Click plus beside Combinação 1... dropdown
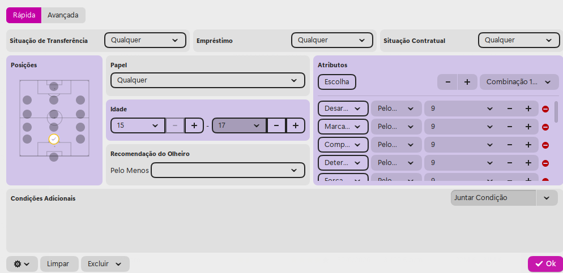This screenshot has width=563, height=273. (467, 82)
